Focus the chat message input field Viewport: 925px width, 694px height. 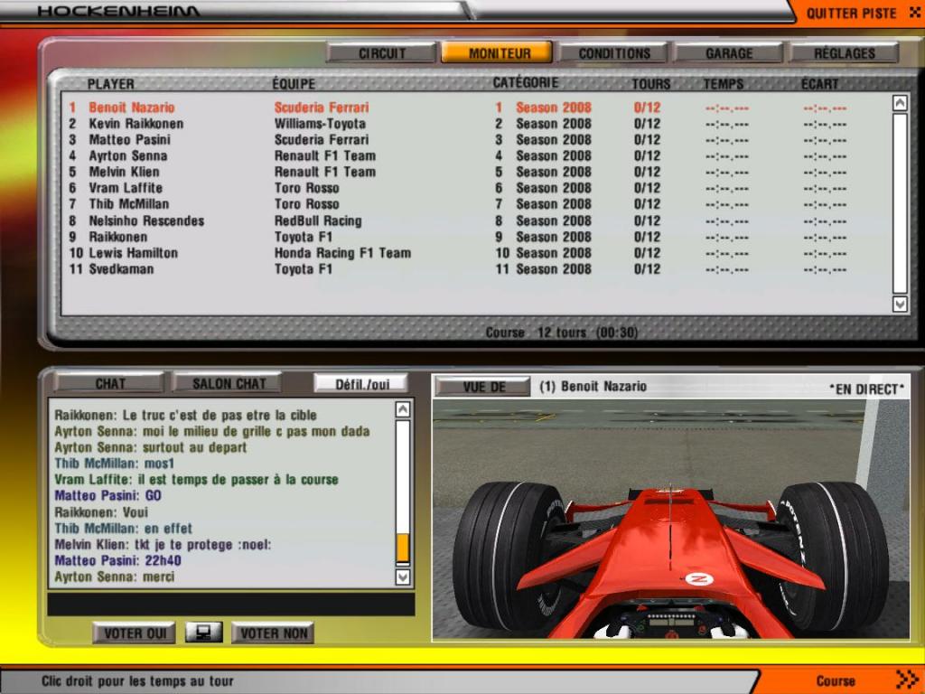tap(231, 605)
